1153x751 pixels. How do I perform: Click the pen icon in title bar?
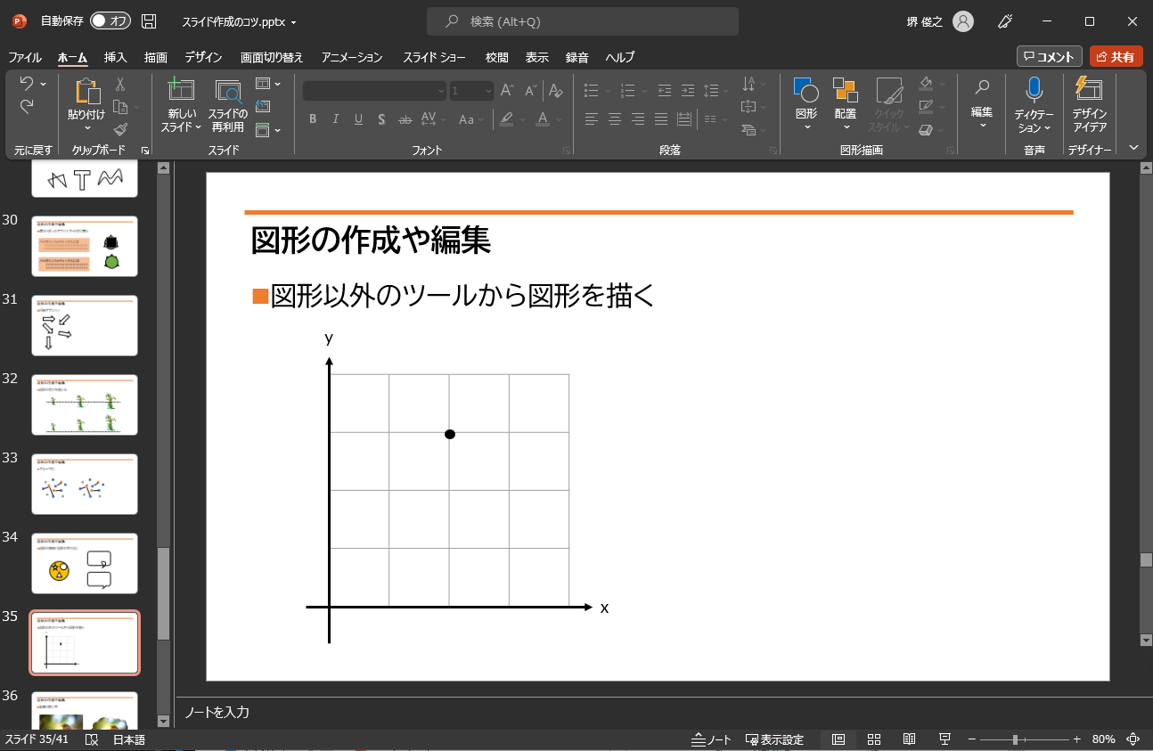click(1006, 21)
